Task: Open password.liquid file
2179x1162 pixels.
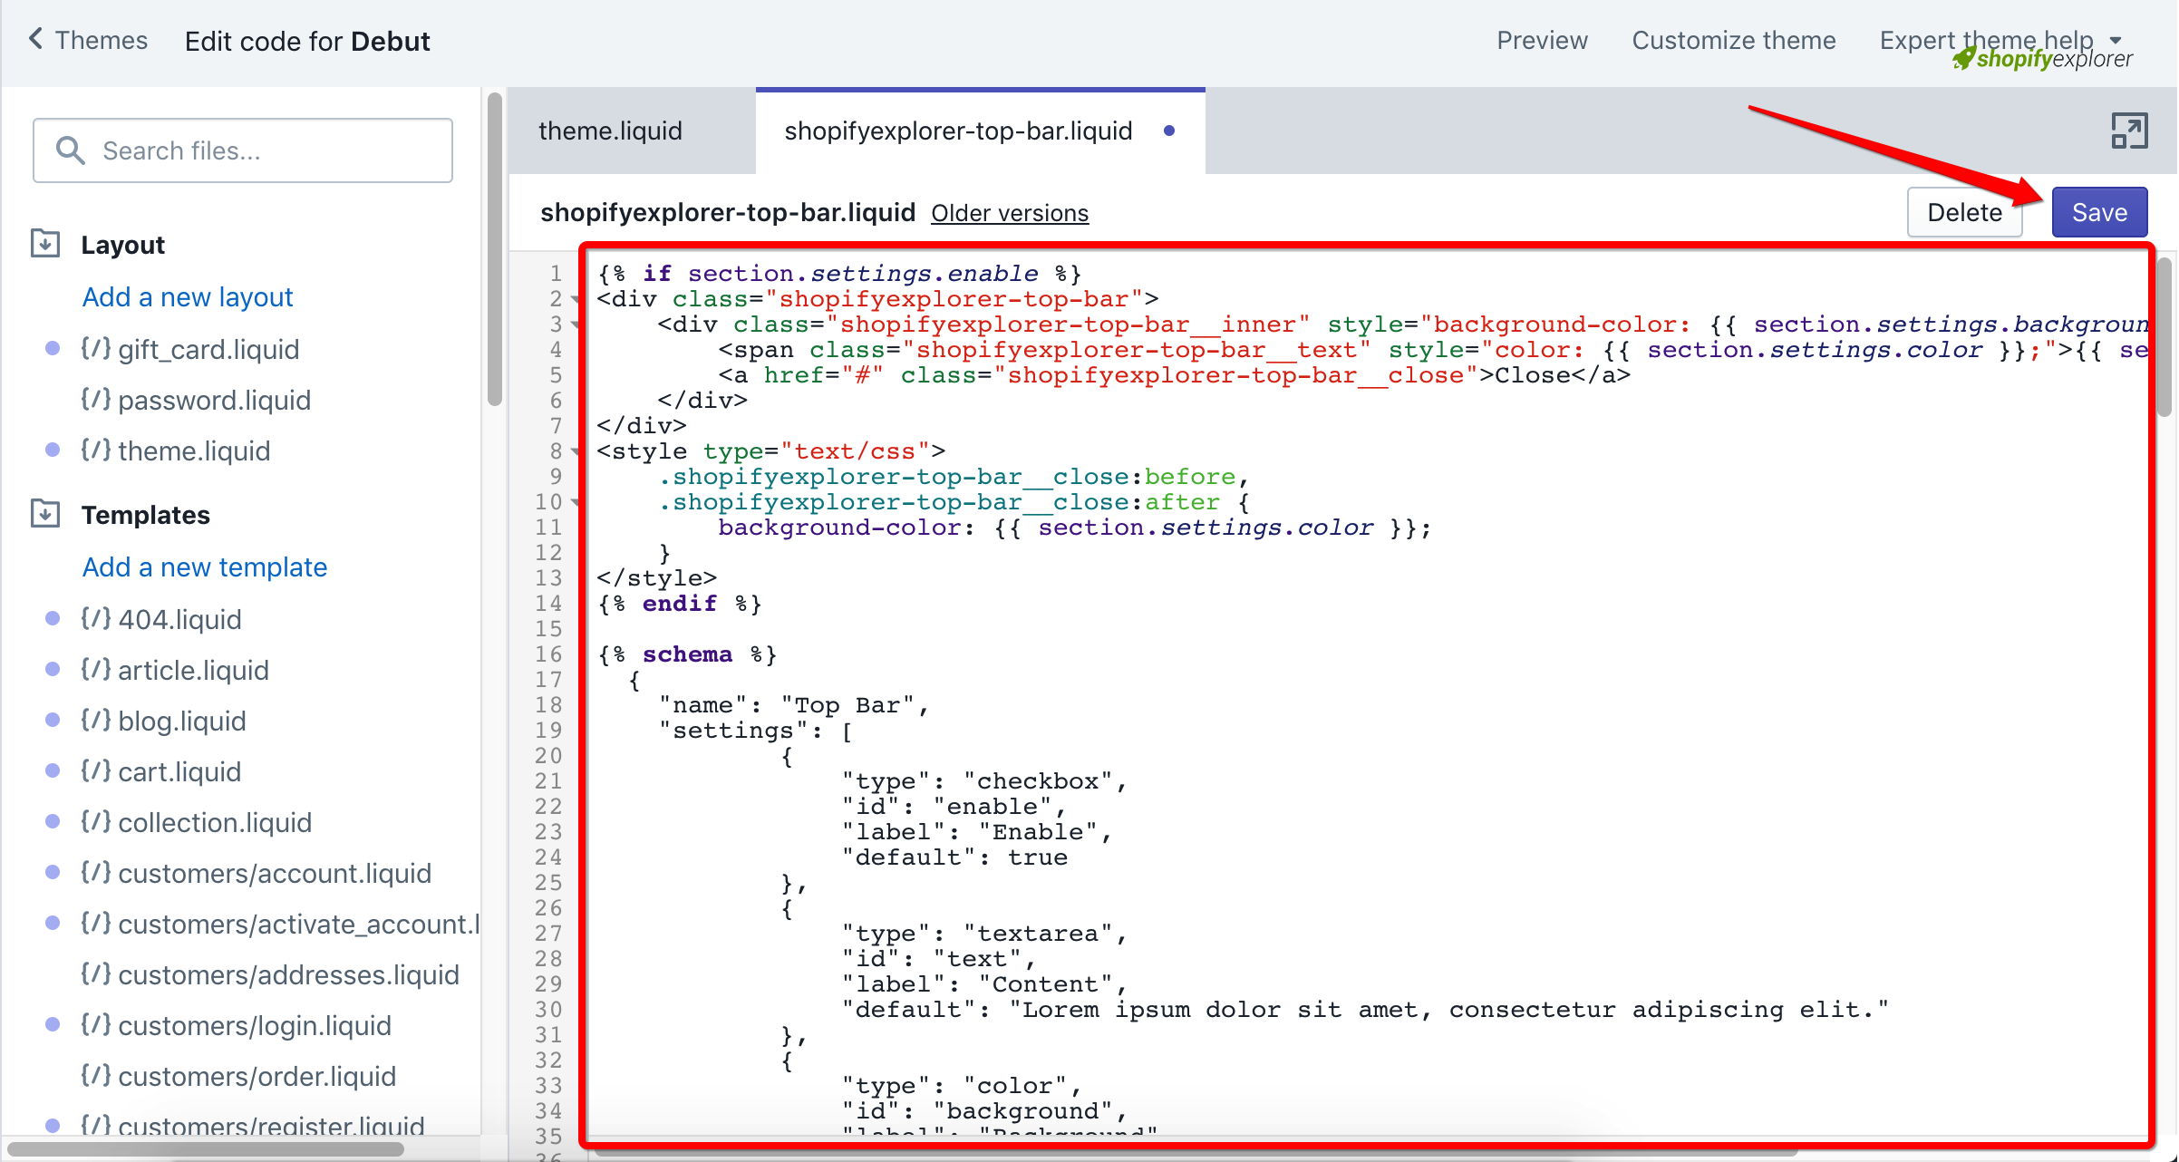Action: point(214,400)
